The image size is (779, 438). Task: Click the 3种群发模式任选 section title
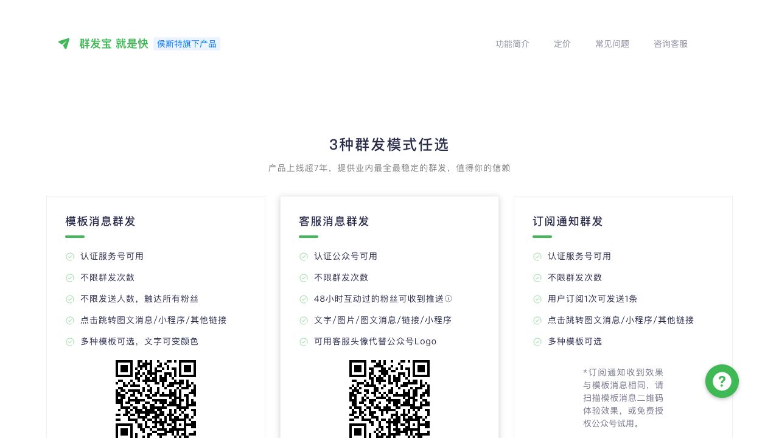pyautogui.click(x=389, y=145)
